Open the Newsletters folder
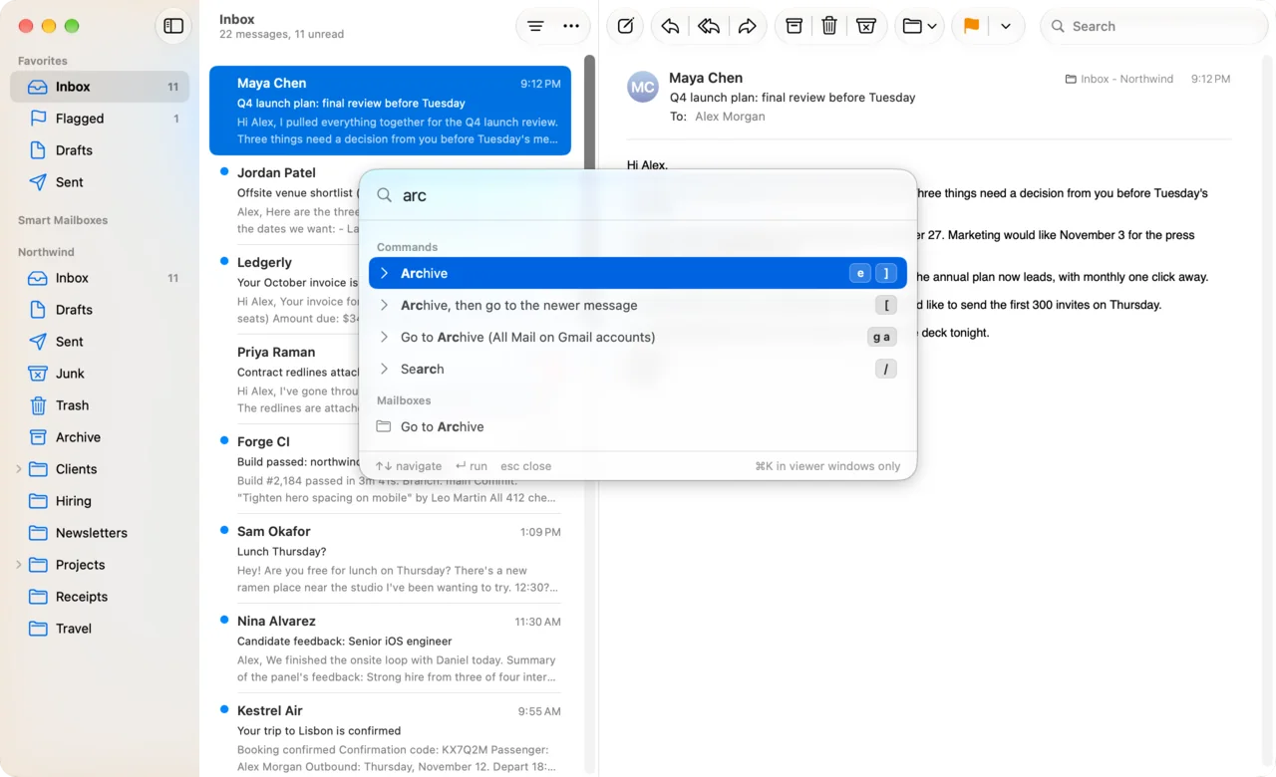 (x=100, y=533)
